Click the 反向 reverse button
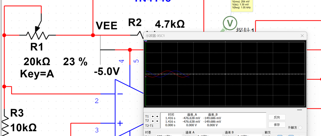This screenshot has width=321, height=136. pyautogui.click(x=277, y=117)
